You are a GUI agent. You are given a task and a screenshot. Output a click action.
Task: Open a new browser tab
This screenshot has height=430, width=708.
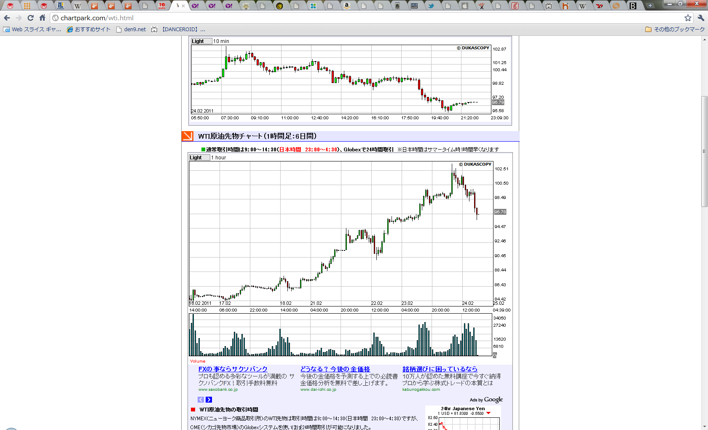650,6
